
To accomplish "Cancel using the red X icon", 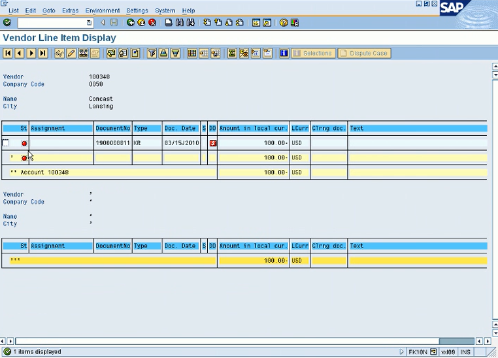I will [152, 22].
